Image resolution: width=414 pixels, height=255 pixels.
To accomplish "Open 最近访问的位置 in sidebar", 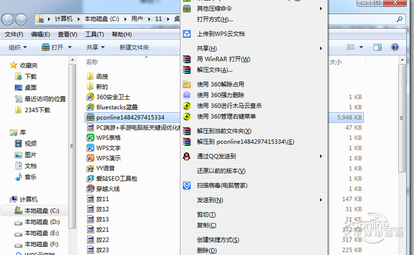I will point(40,99).
